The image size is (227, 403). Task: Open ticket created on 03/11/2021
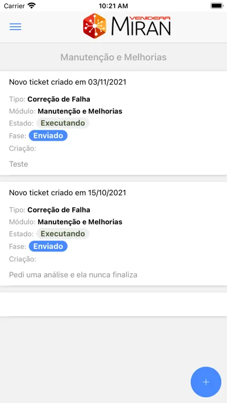(x=113, y=123)
